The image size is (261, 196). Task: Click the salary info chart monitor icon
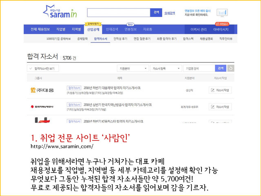point(222,13)
